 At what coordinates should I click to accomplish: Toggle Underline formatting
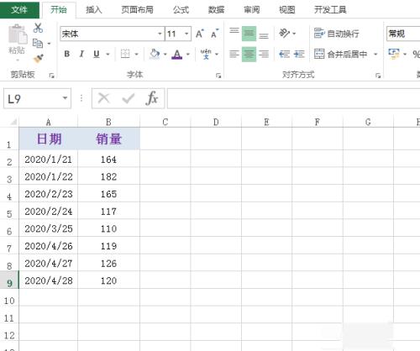click(97, 54)
